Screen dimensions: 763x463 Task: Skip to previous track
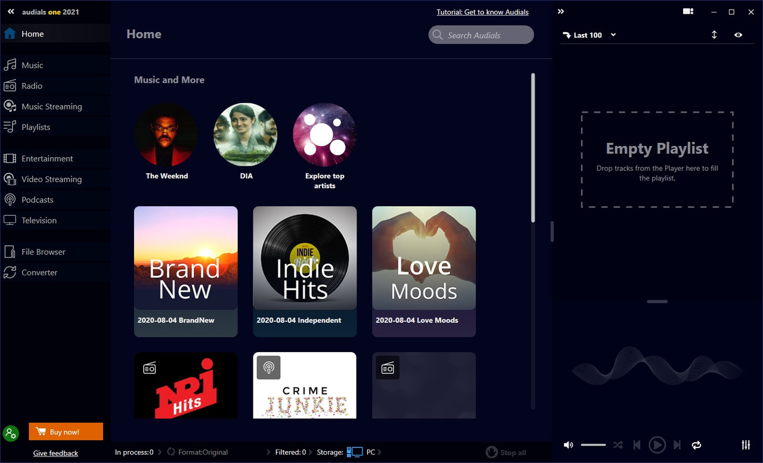[637, 445]
